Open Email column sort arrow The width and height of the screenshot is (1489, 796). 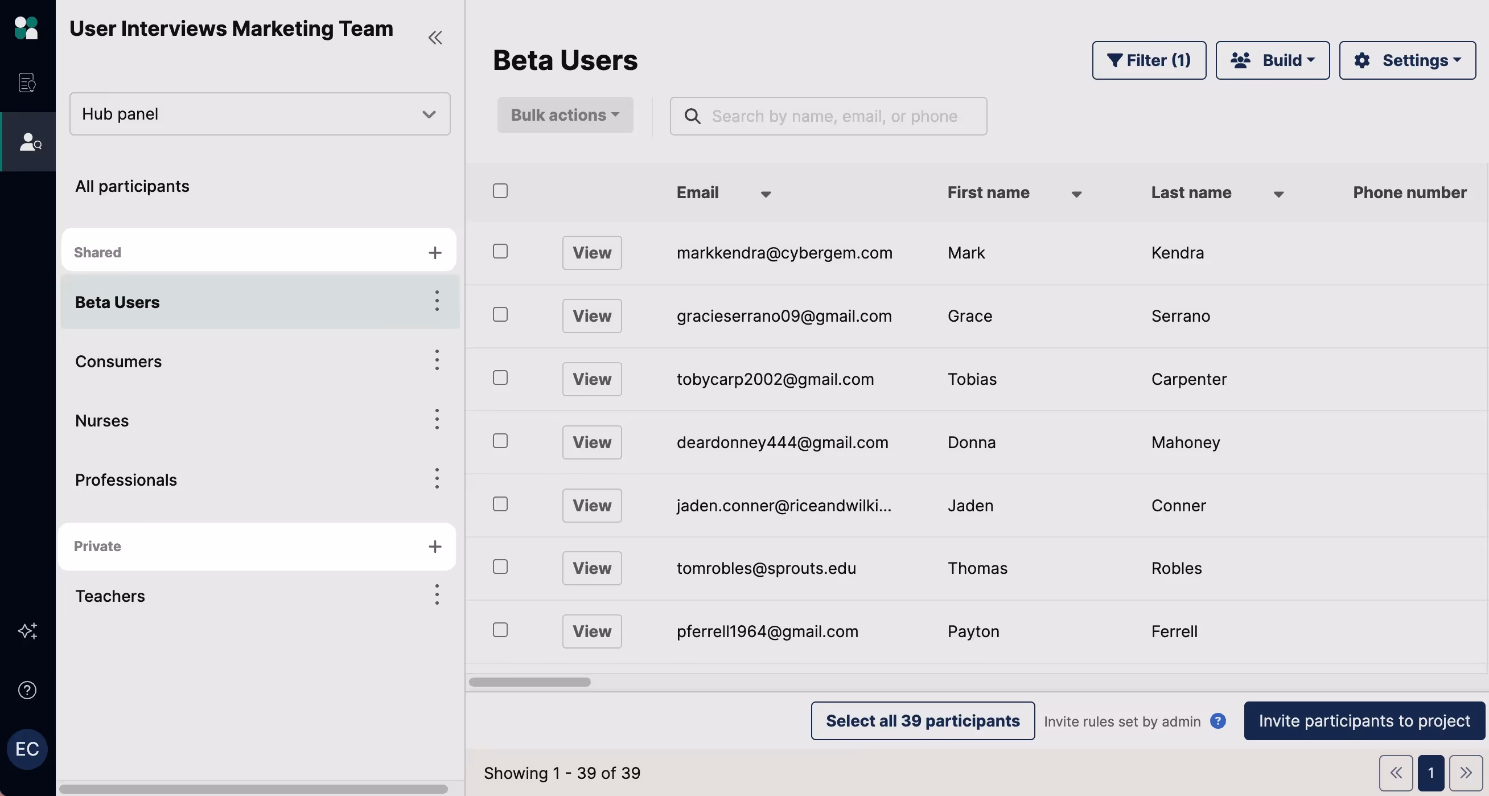point(766,194)
